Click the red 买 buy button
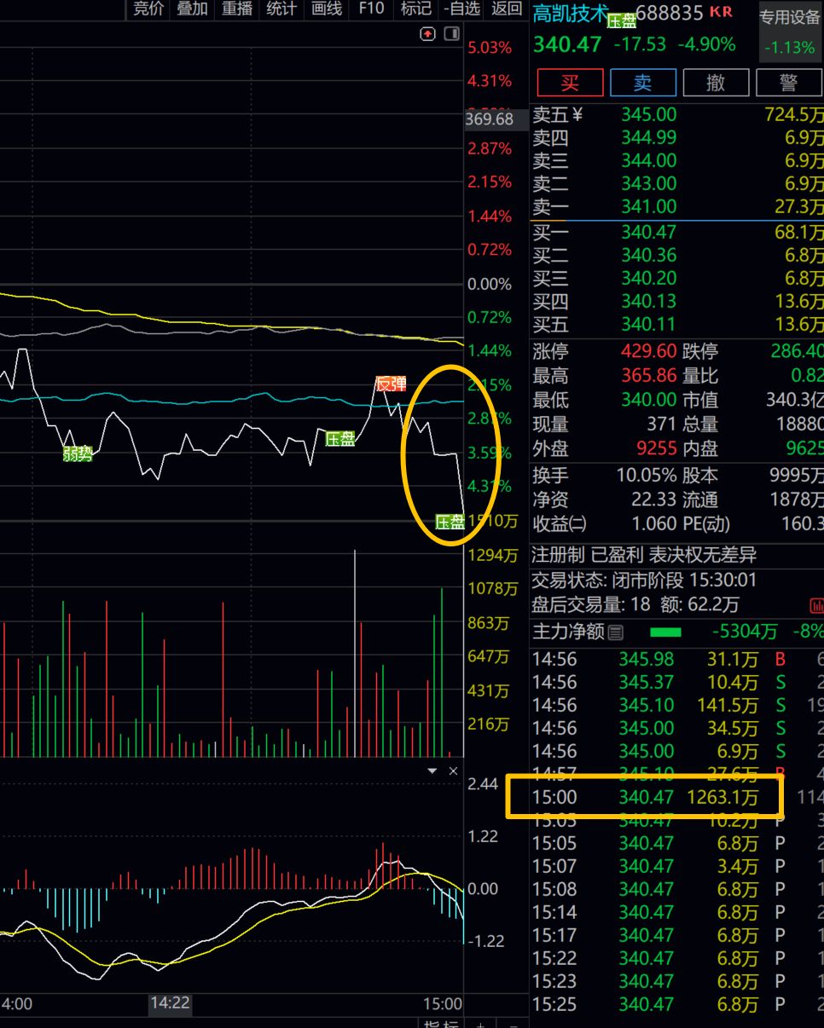Viewport: 824px width, 1028px height. [x=570, y=83]
